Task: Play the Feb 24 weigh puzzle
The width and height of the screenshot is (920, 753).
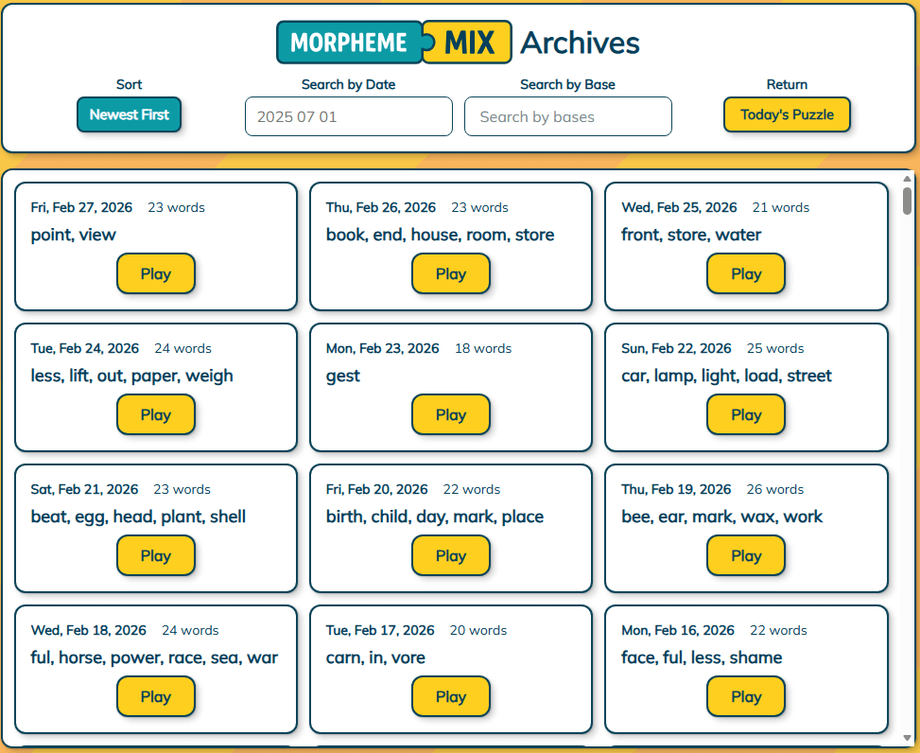Action: (156, 414)
